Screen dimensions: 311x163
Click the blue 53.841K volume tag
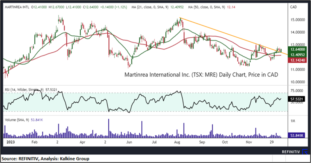296,136
